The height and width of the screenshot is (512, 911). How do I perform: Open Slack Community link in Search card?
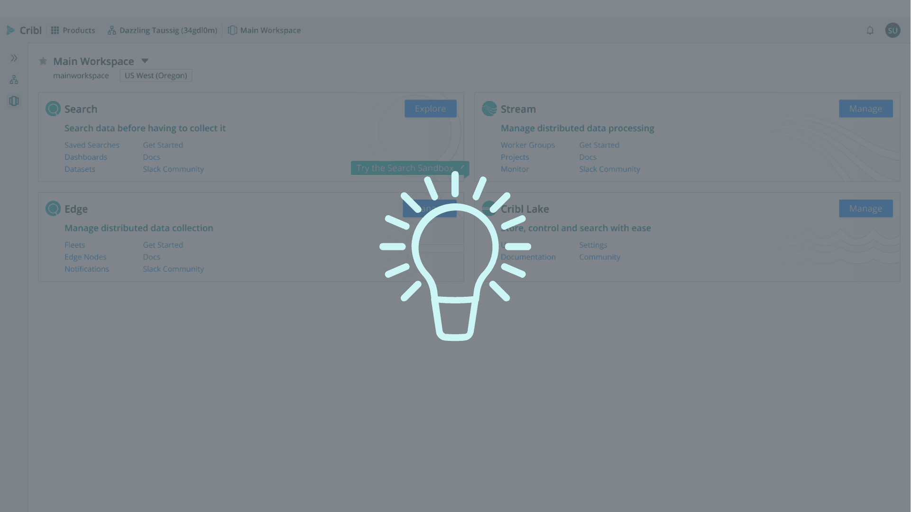click(x=173, y=169)
